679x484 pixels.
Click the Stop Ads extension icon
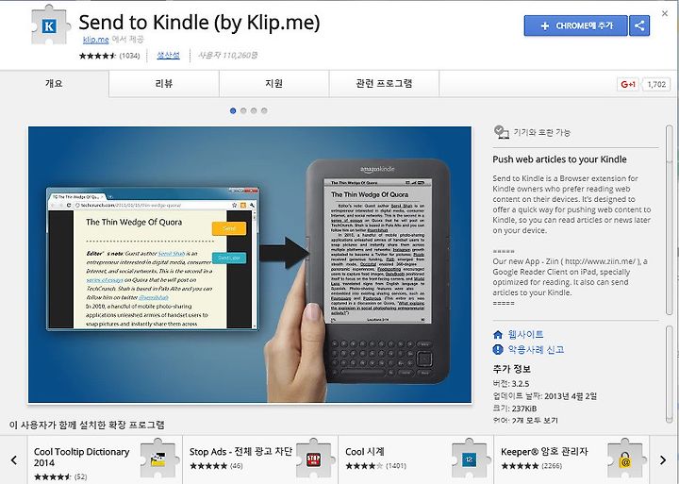[313, 459]
